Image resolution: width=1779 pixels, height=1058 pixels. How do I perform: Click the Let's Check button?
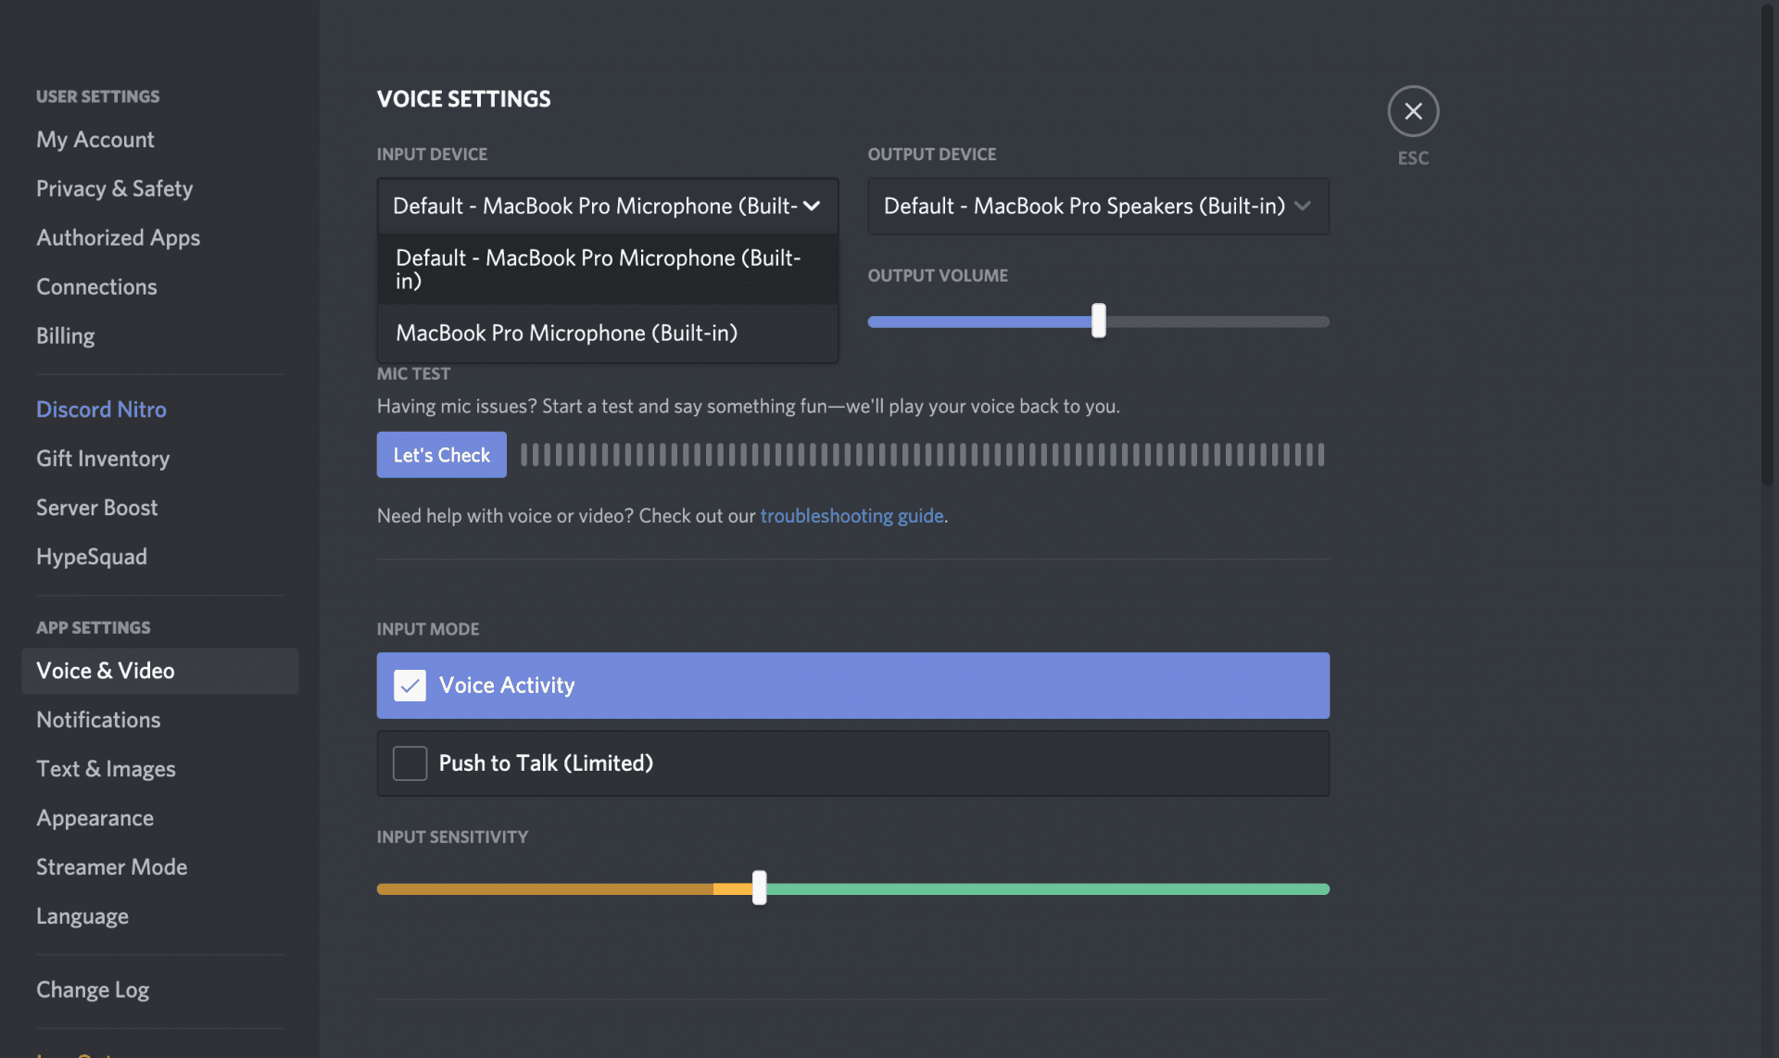441,455
